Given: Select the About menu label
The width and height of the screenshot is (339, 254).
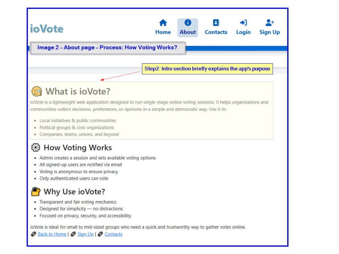Looking at the screenshot, I should click(x=188, y=32).
